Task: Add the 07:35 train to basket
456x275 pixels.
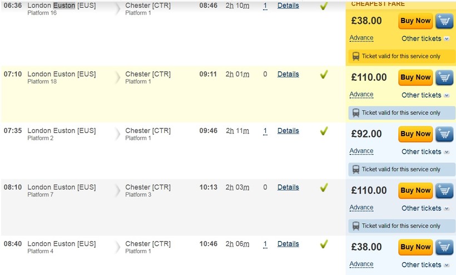Action: [x=444, y=134]
